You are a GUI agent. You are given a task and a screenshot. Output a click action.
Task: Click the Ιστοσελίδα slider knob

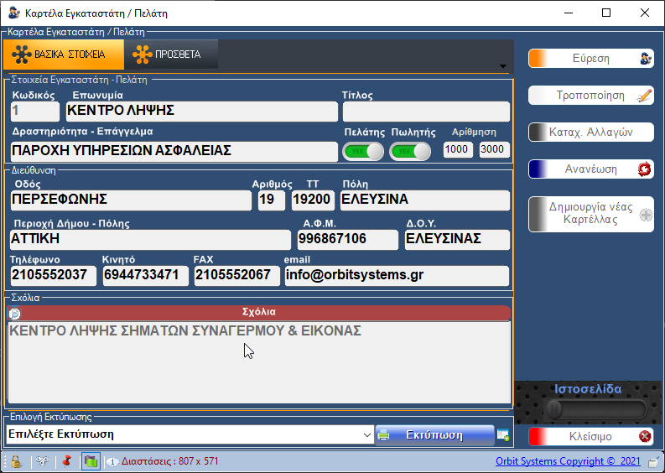click(x=553, y=409)
